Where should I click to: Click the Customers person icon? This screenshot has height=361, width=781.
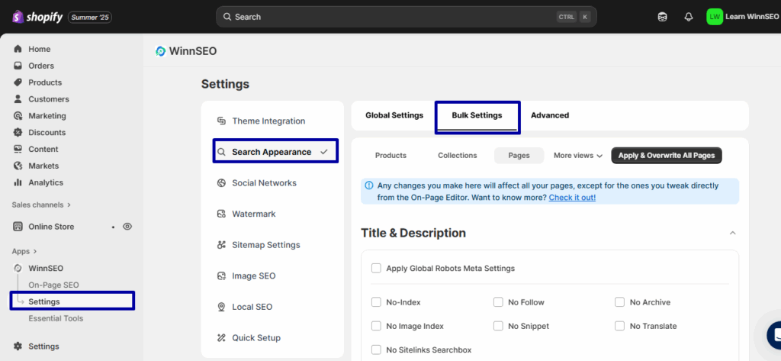pos(18,99)
